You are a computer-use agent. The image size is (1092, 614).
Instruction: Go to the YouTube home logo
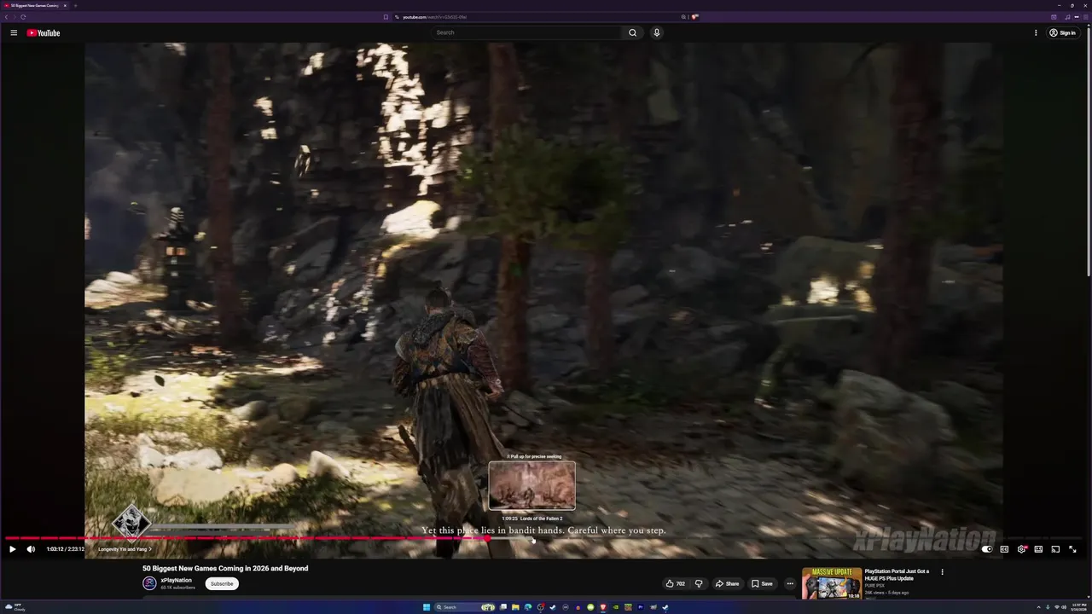[x=43, y=32]
